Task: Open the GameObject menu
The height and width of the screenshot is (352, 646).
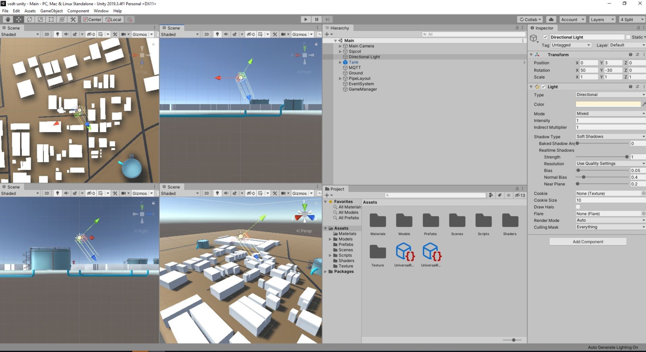Action: pos(51,11)
